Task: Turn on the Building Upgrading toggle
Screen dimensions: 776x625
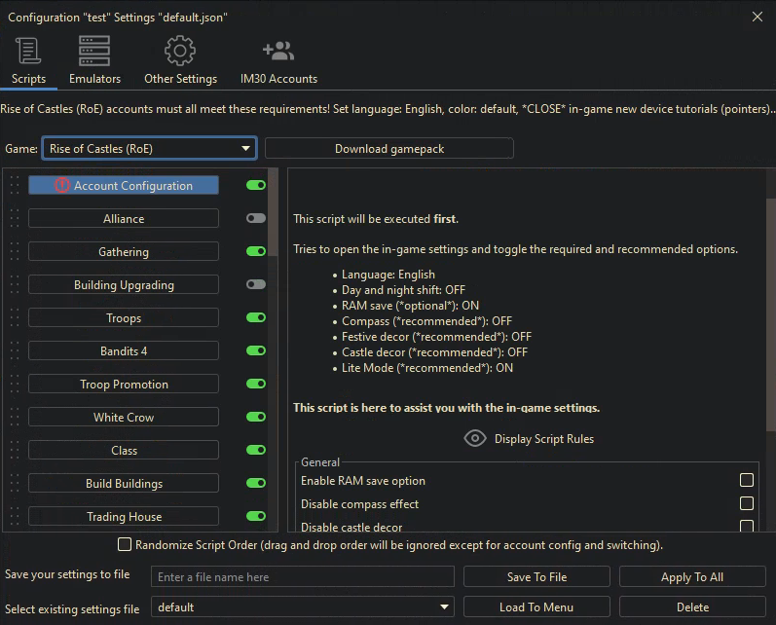Action: [x=256, y=285]
